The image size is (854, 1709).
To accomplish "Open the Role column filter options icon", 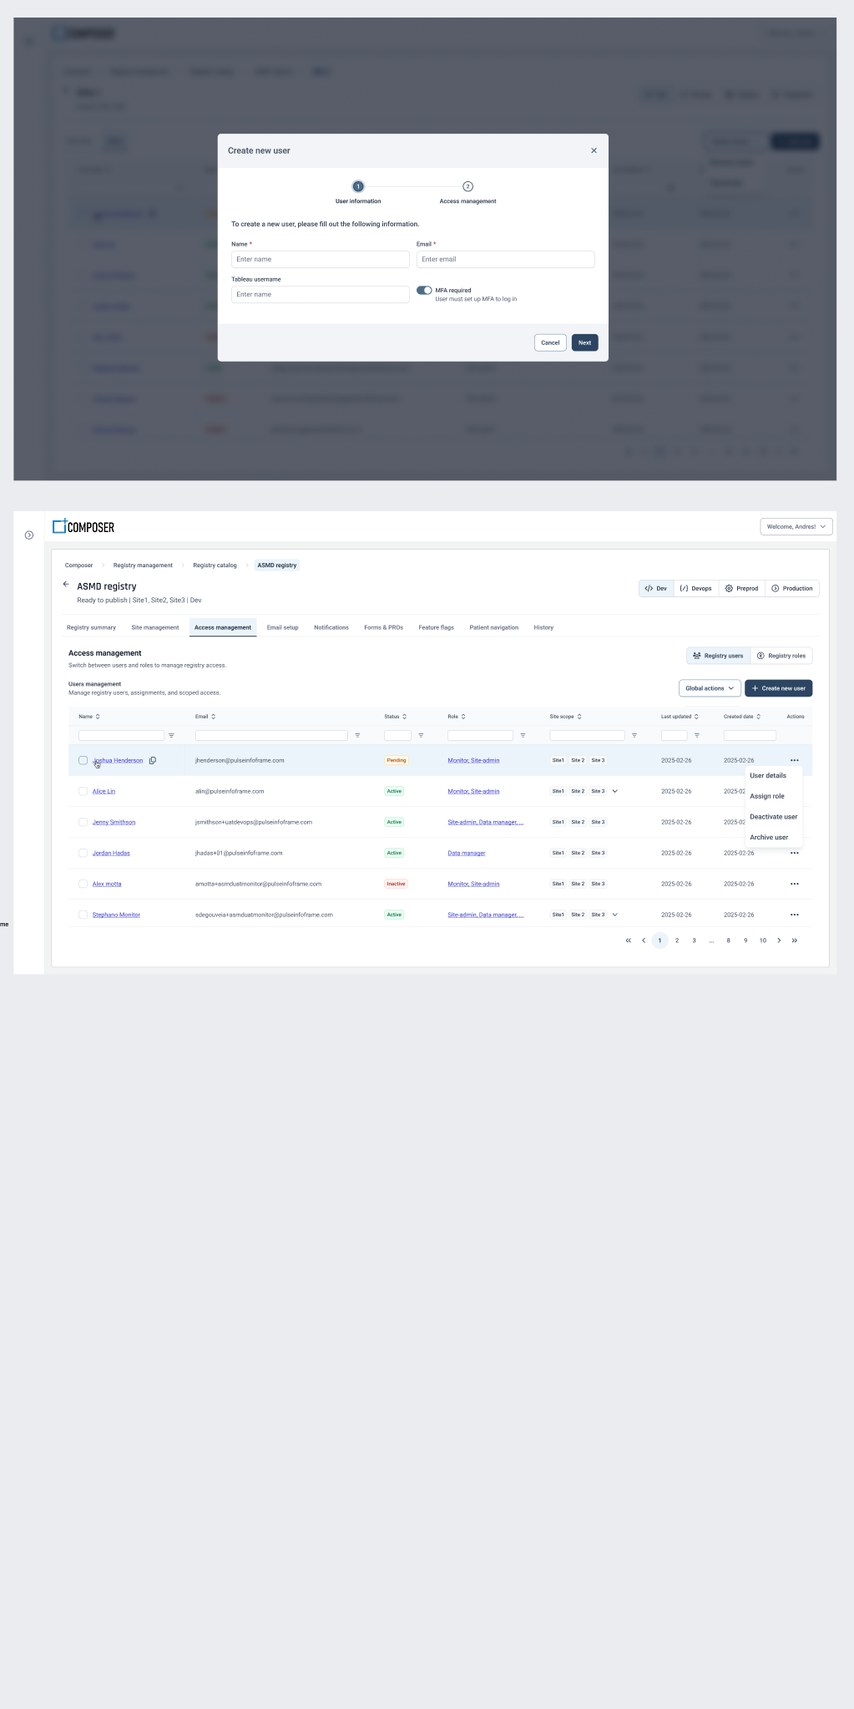I will click(523, 736).
